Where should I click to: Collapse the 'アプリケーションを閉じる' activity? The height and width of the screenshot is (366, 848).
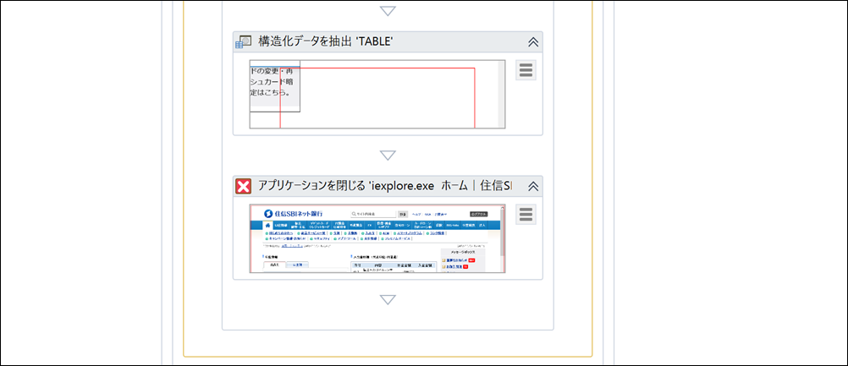(x=532, y=186)
